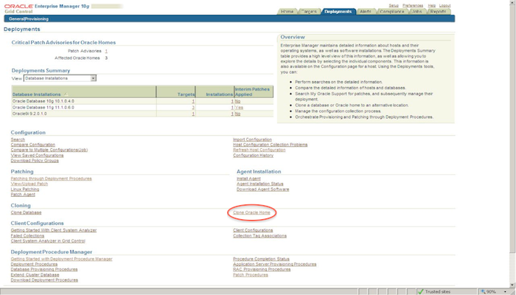Open Application Server Provisioning Procedures link
The width and height of the screenshot is (516, 295).
[274, 264]
